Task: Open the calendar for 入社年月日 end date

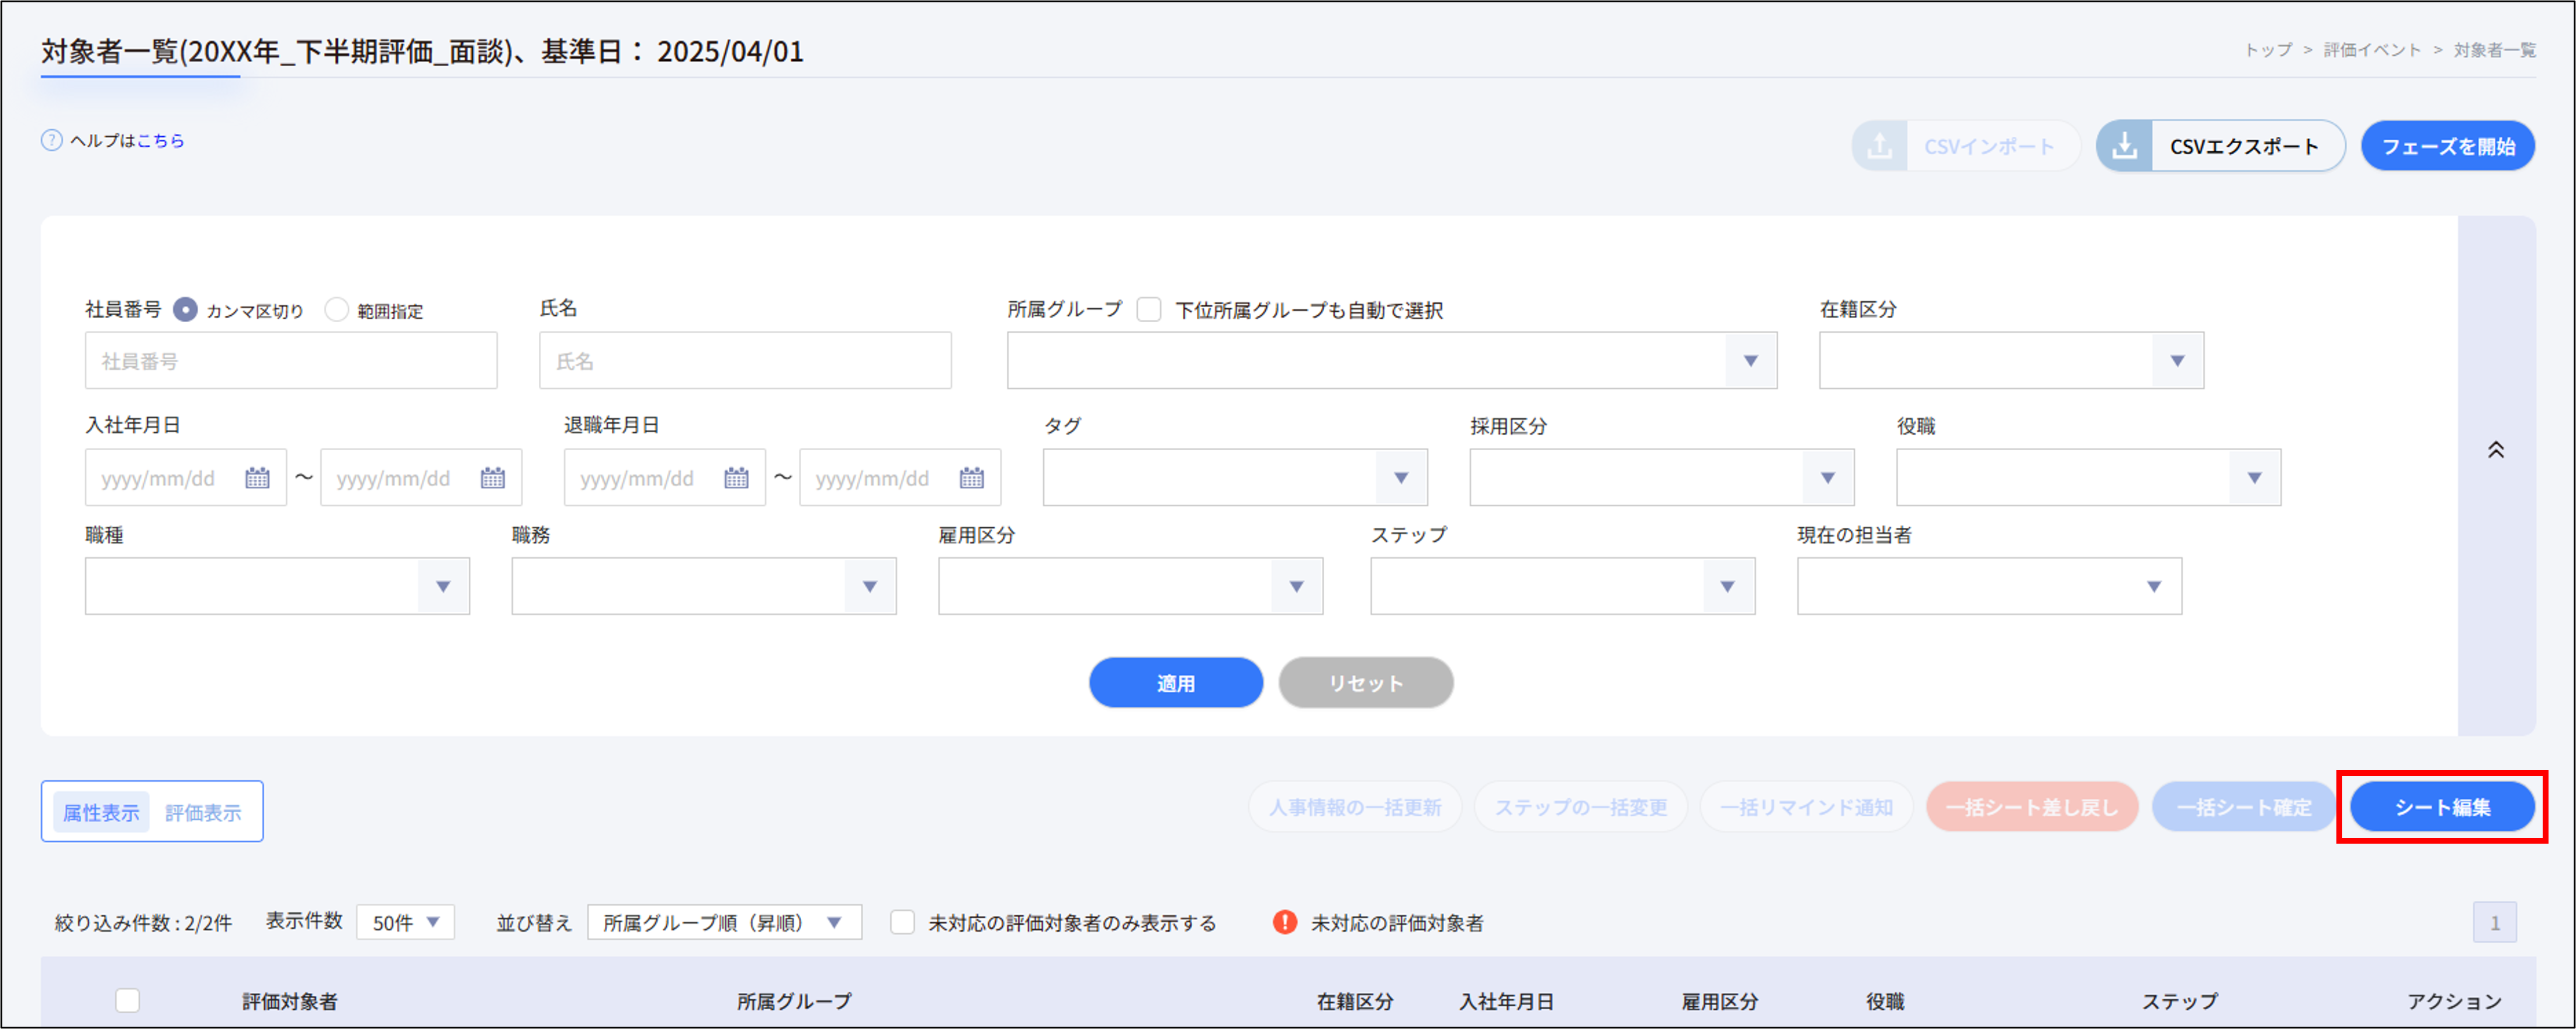Action: [492, 477]
